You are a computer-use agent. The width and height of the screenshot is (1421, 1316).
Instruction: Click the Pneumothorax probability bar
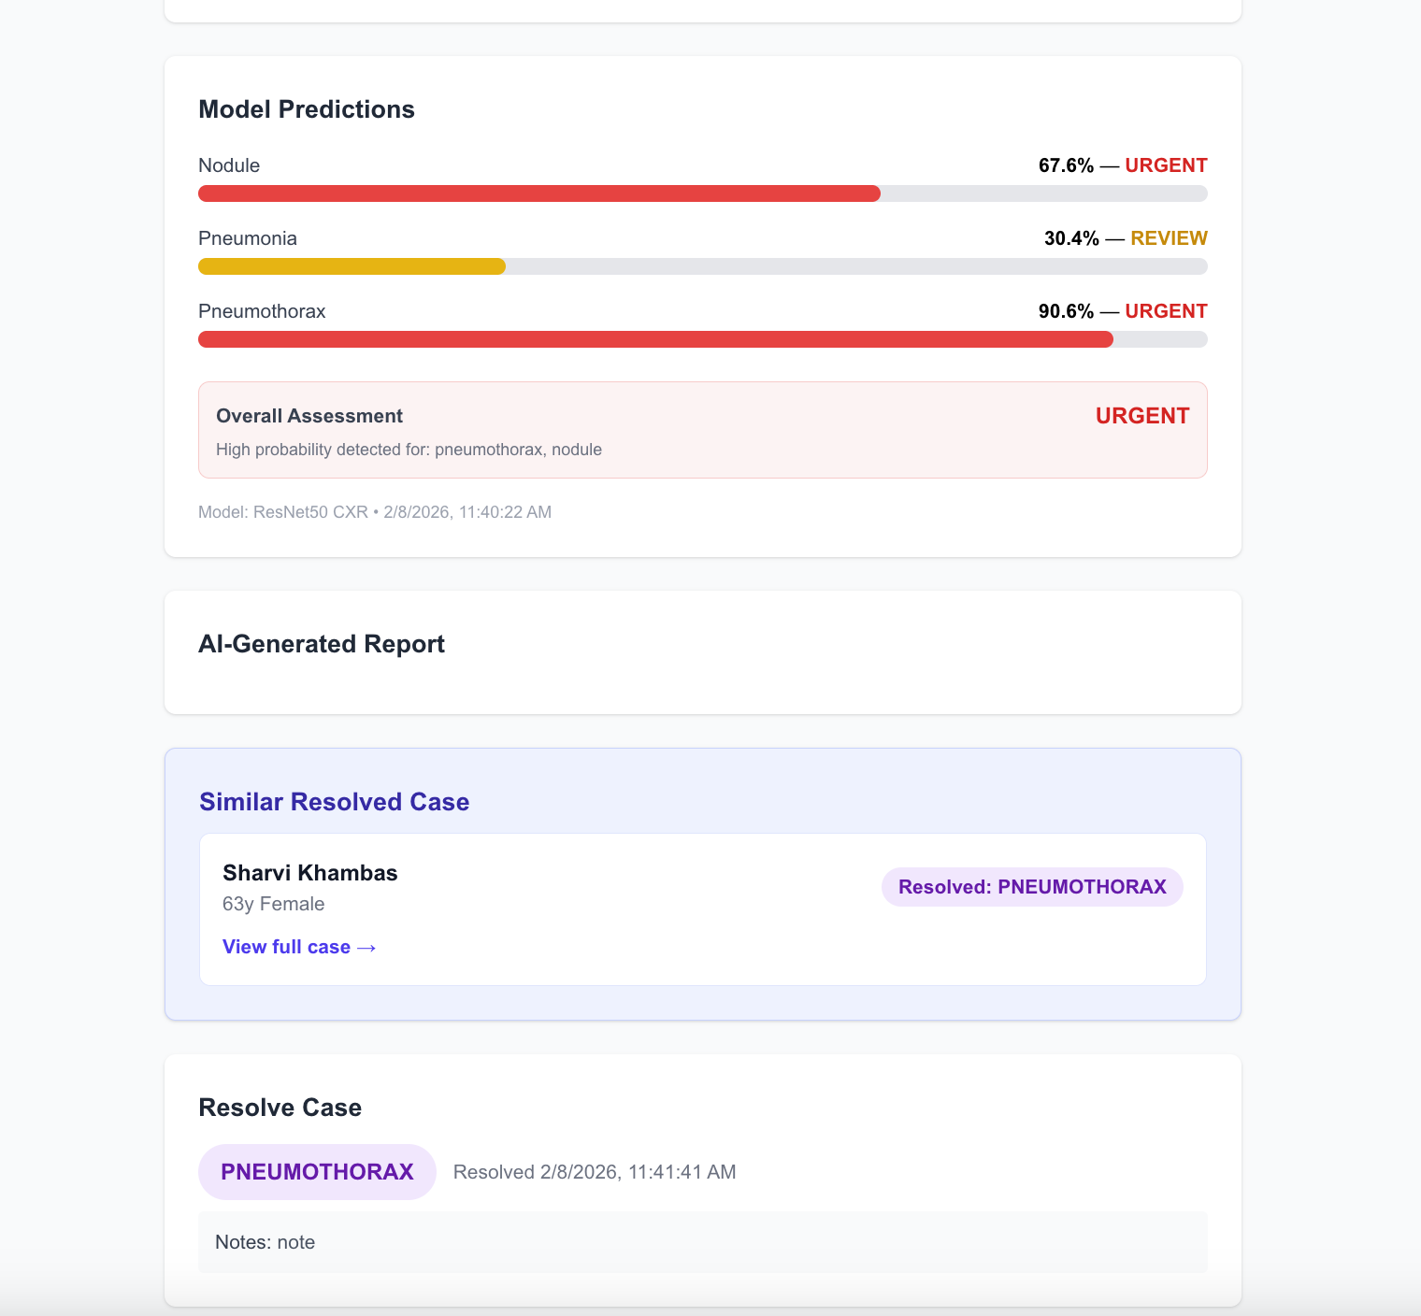[x=702, y=339]
